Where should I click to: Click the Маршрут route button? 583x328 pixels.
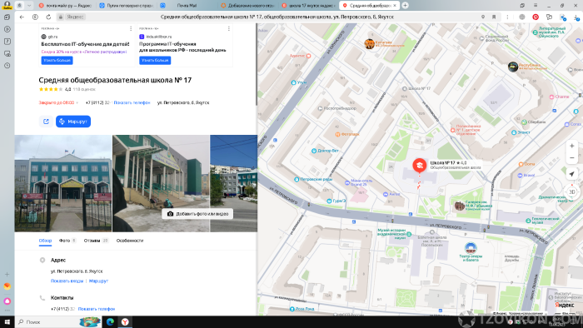point(73,122)
